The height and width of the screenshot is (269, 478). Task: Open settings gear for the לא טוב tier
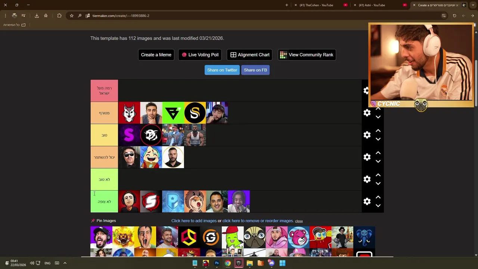pyautogui.click(x=367, y=179)
